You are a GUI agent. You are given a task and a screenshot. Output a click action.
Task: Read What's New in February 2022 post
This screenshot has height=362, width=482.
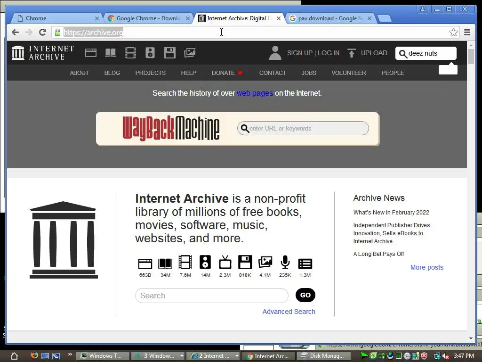coord(391,213)
